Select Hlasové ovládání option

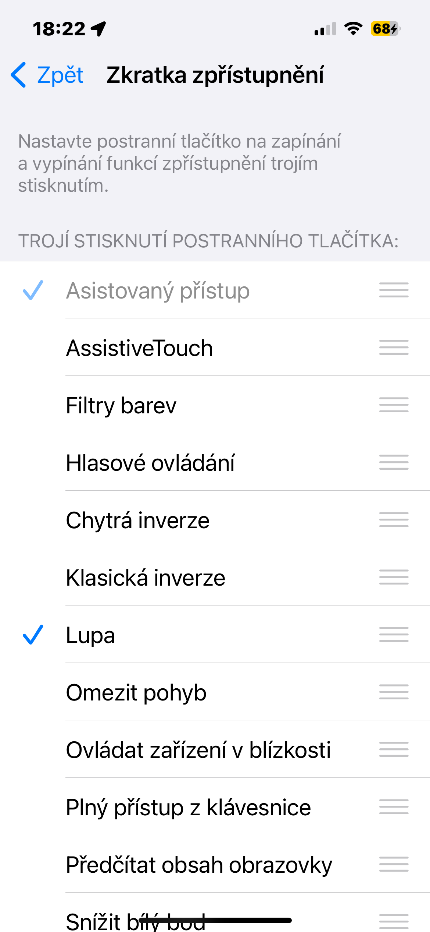point(150,463)
